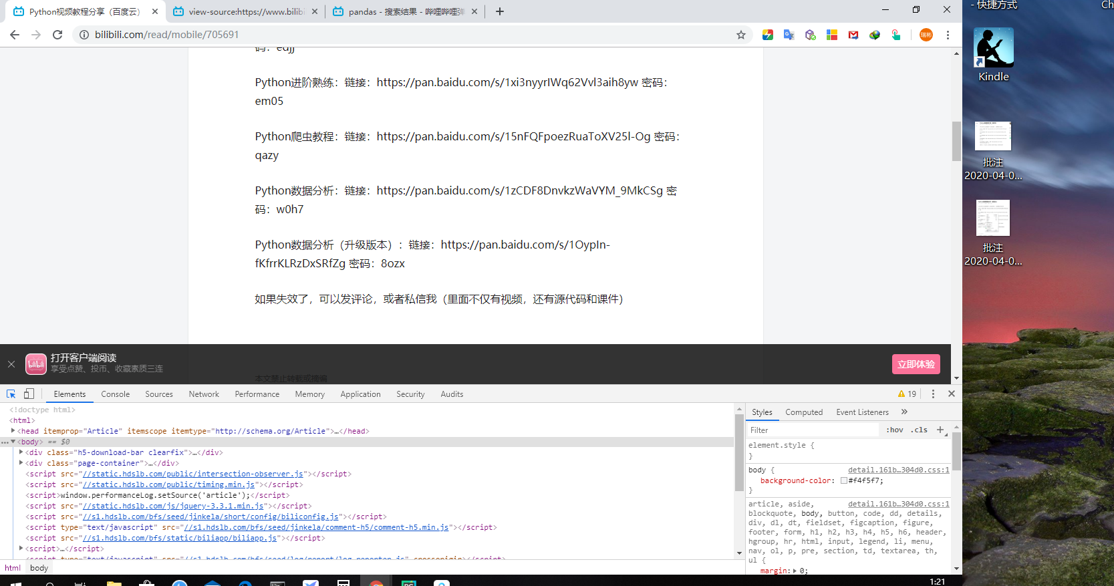Open the Sources tab
The height and width of the screenshot is (586, 1114).
(x=159, y=394)
